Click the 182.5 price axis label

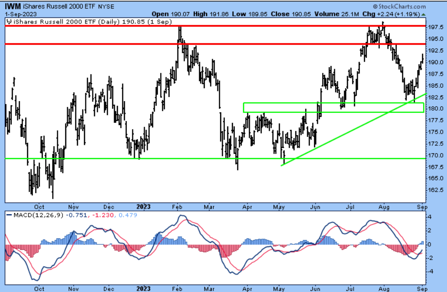tap(436, 97)
